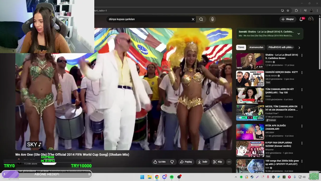Open TÜM ZAMANLARIN EN HİT ŞARKILARI thumbnail
This screenshot has width=321, height=181.
(250, 95)
